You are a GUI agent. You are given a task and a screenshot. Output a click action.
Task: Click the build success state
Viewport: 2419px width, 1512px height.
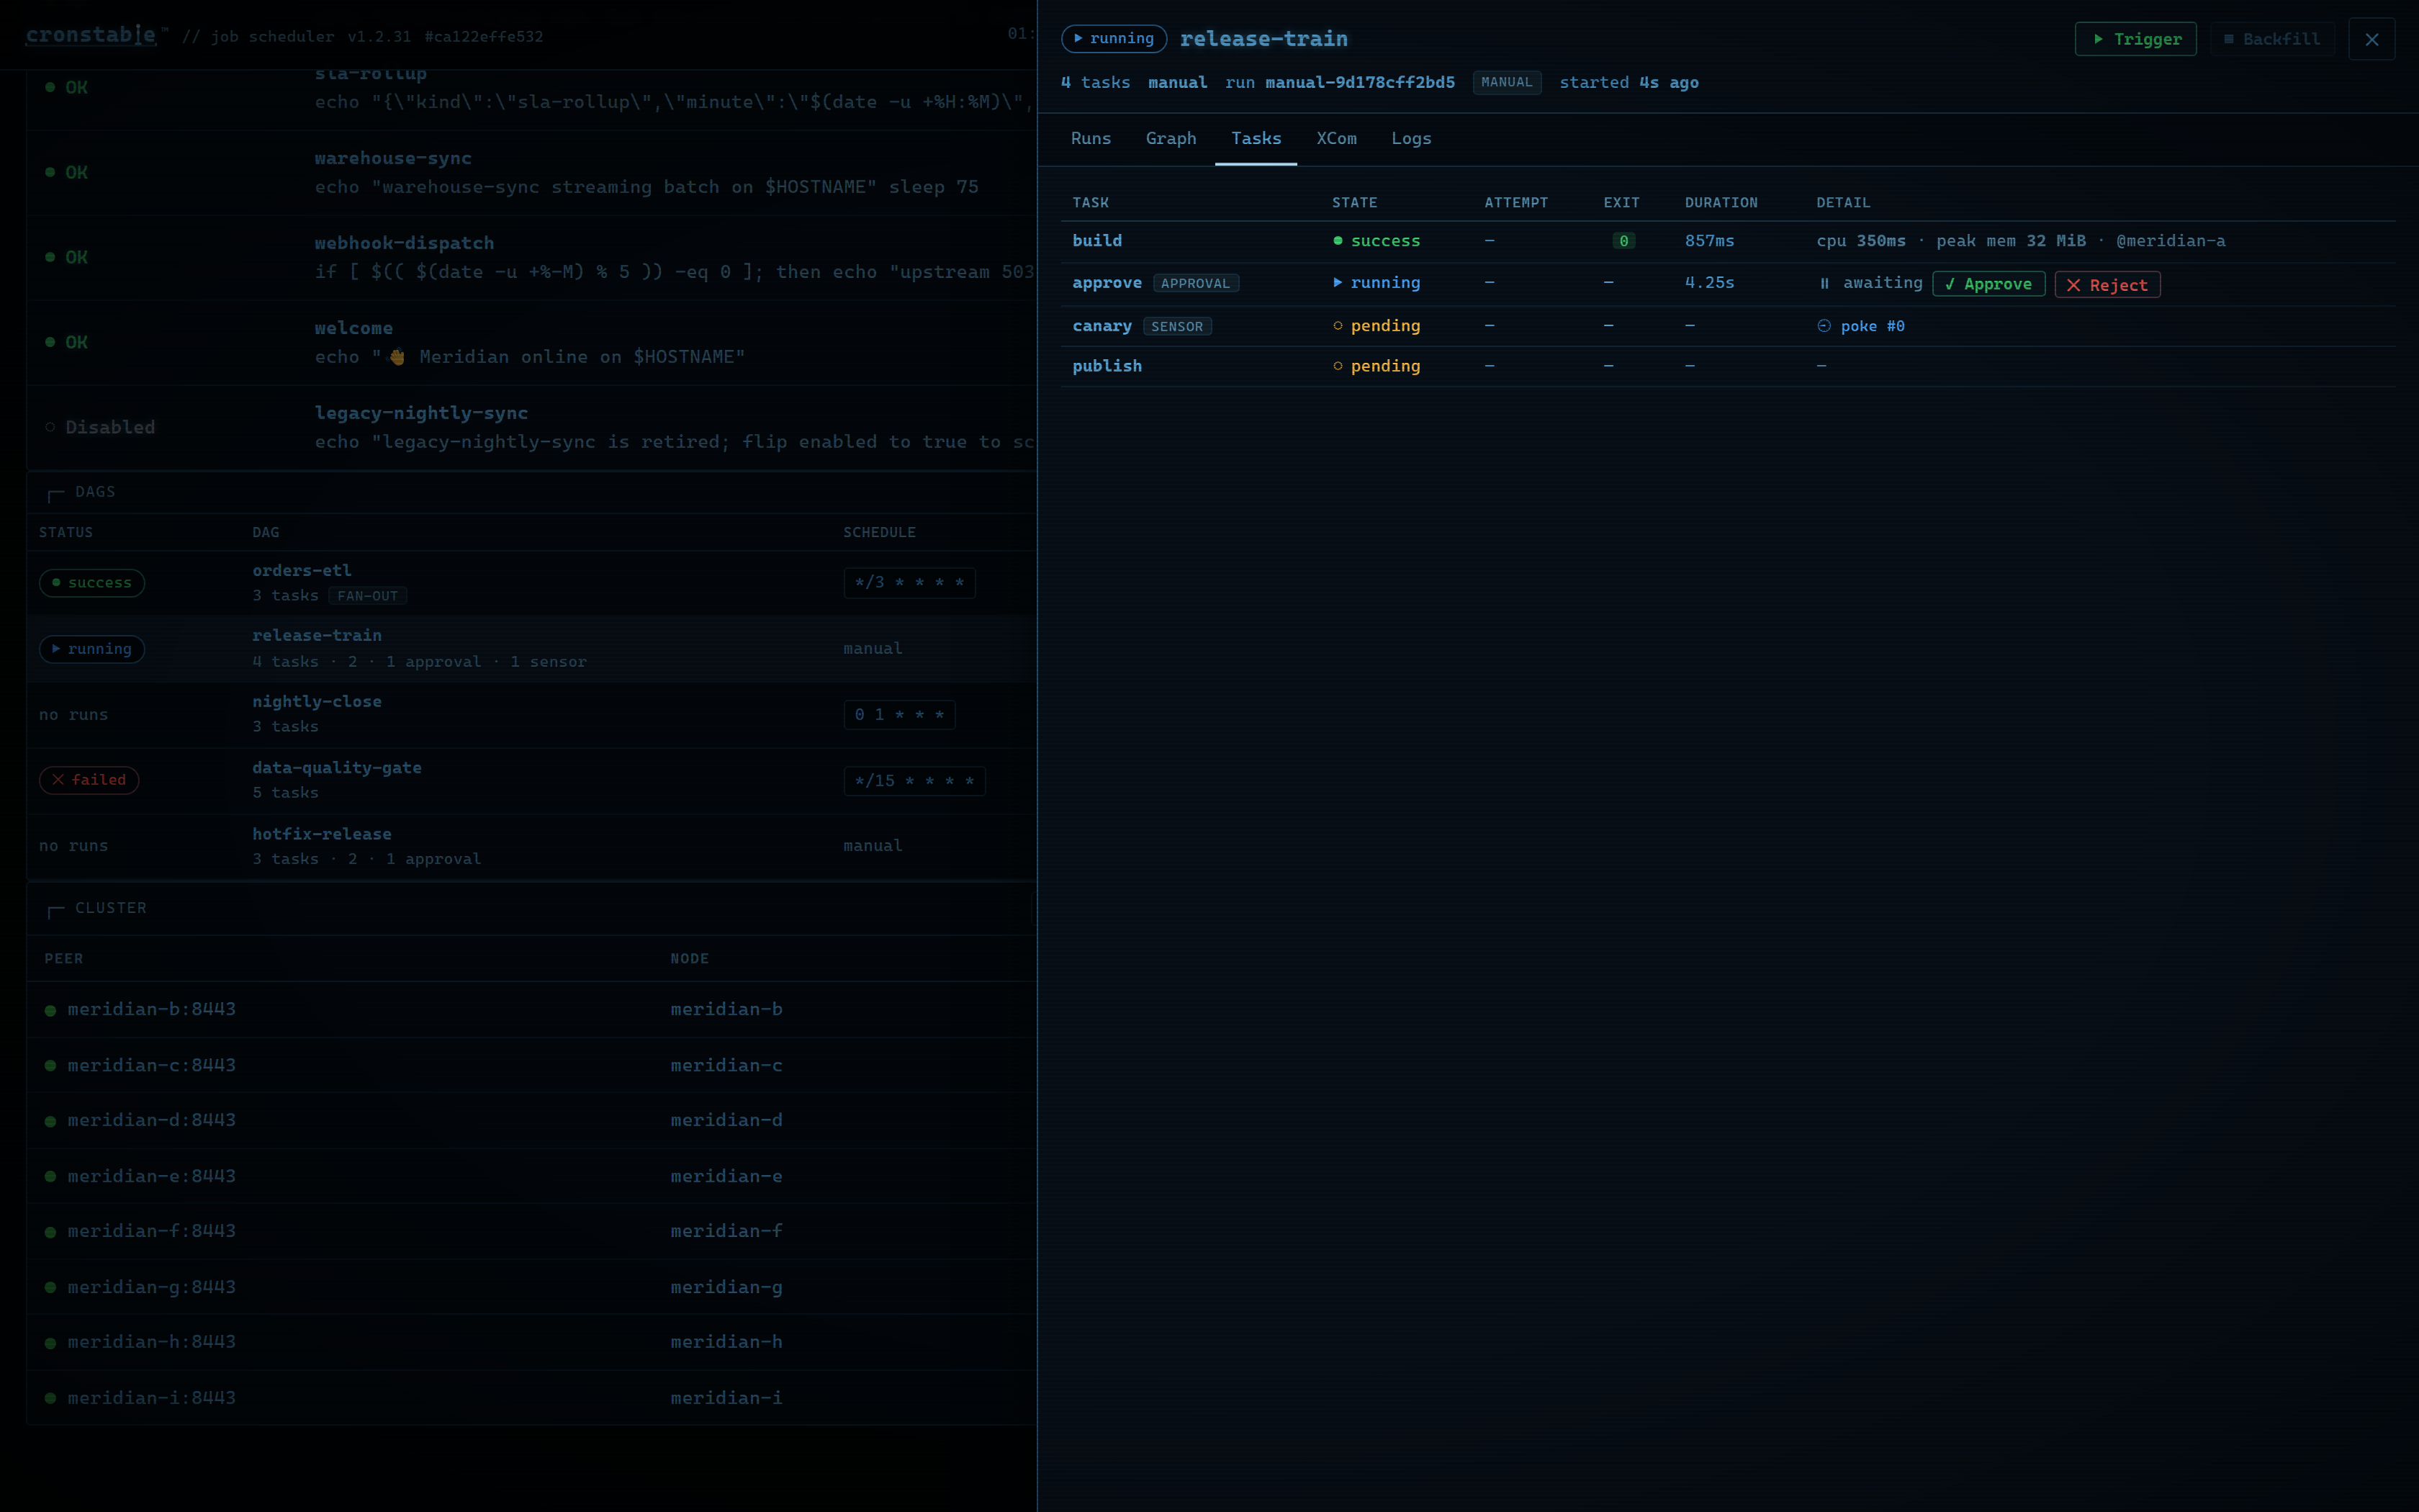pyautogui.click(x=1377, y=241)
